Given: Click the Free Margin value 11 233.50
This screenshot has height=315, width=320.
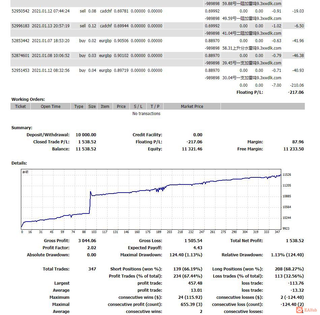Looking at the screenshot, I should pyautogui.click(x=293, y=149).
